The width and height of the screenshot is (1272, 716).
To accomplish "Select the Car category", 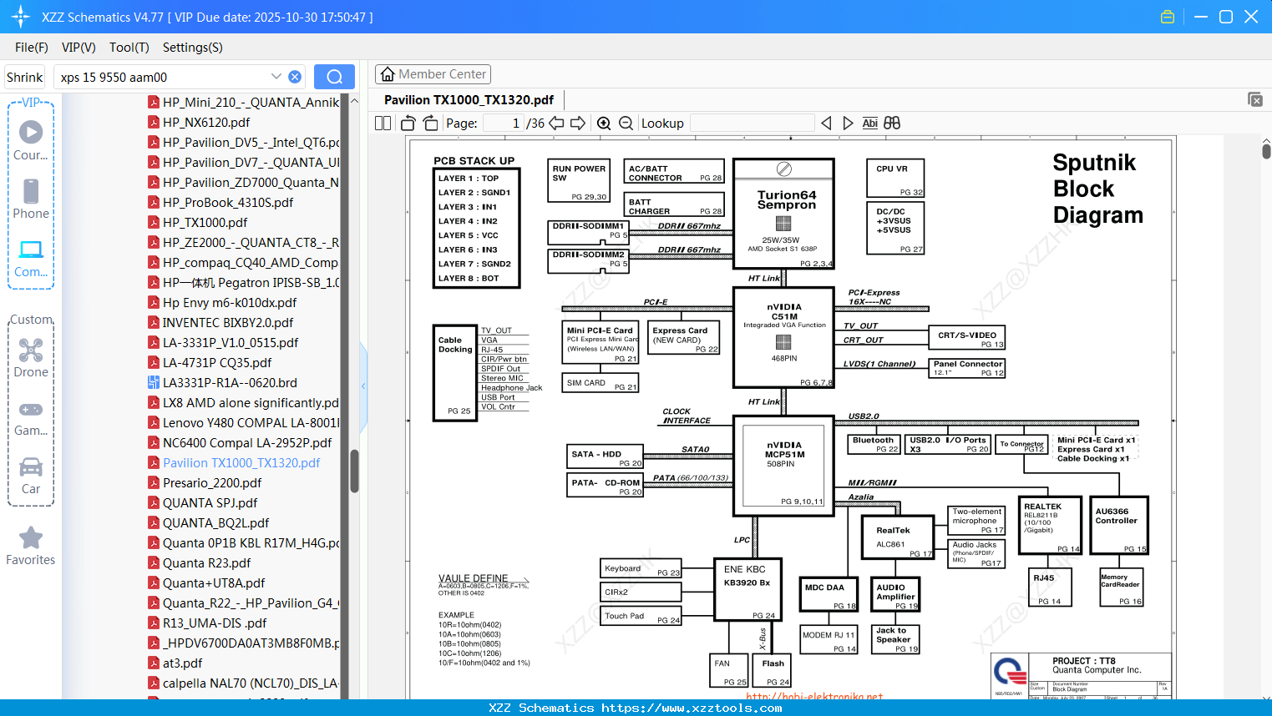I will [x=31, y=475].
